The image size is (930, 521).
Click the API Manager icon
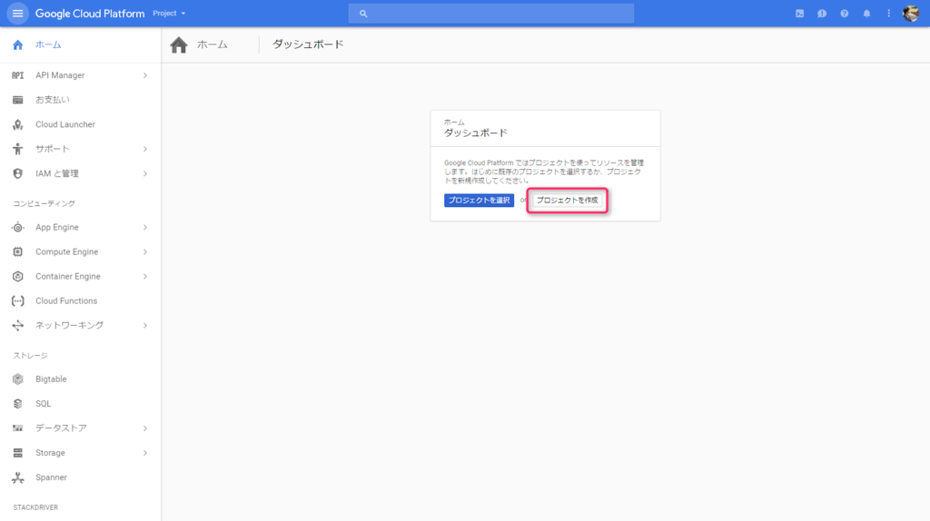18,75
